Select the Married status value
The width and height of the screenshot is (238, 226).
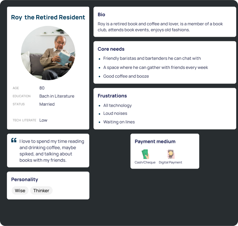47,104
